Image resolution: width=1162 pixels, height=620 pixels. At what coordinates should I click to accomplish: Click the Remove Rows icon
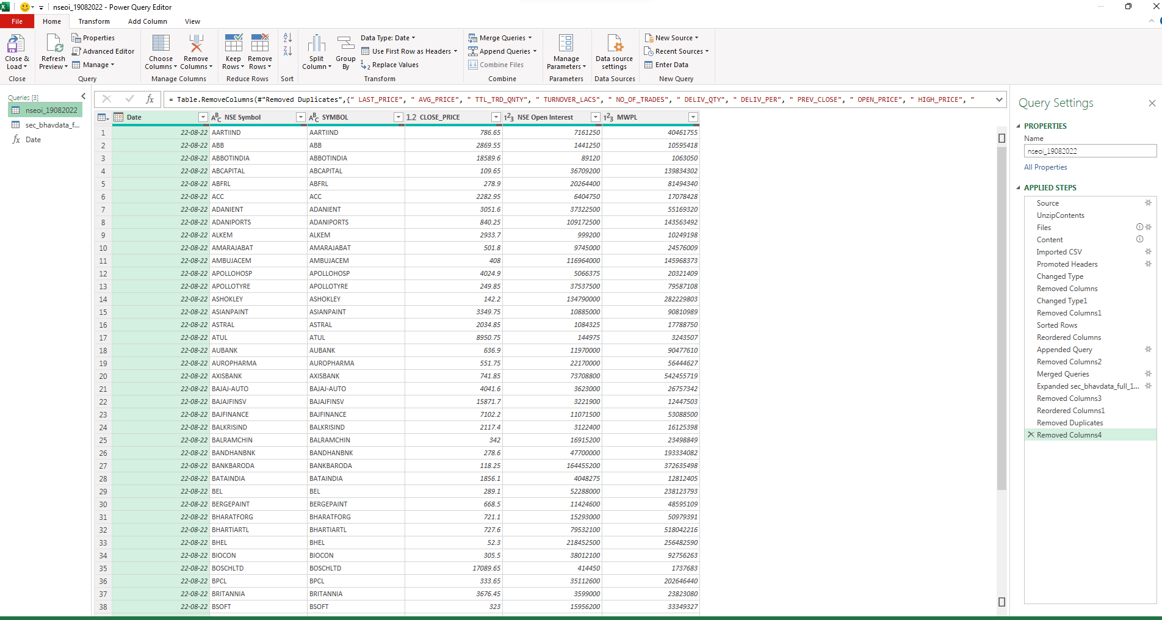pyautogui.click(x=260, y=44)
